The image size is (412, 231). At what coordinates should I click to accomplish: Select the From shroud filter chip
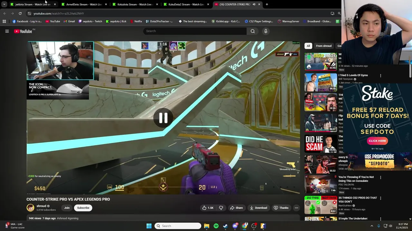(x=324, y=46)
